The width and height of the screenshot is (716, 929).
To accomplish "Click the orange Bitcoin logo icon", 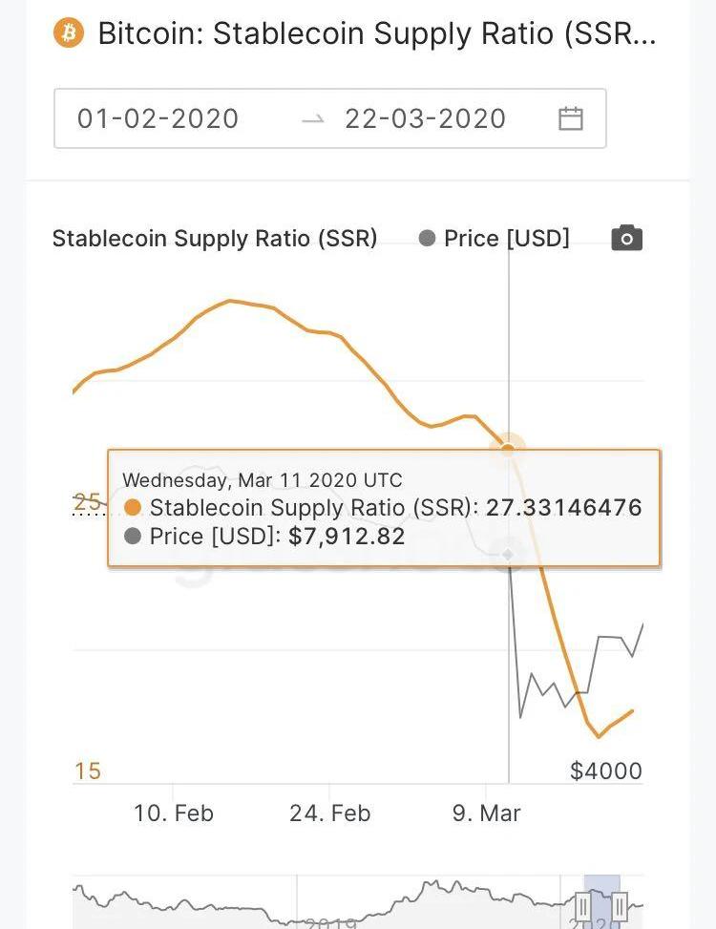I will [x=69, y=33].
